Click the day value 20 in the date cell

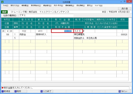[x=11, y=31]
